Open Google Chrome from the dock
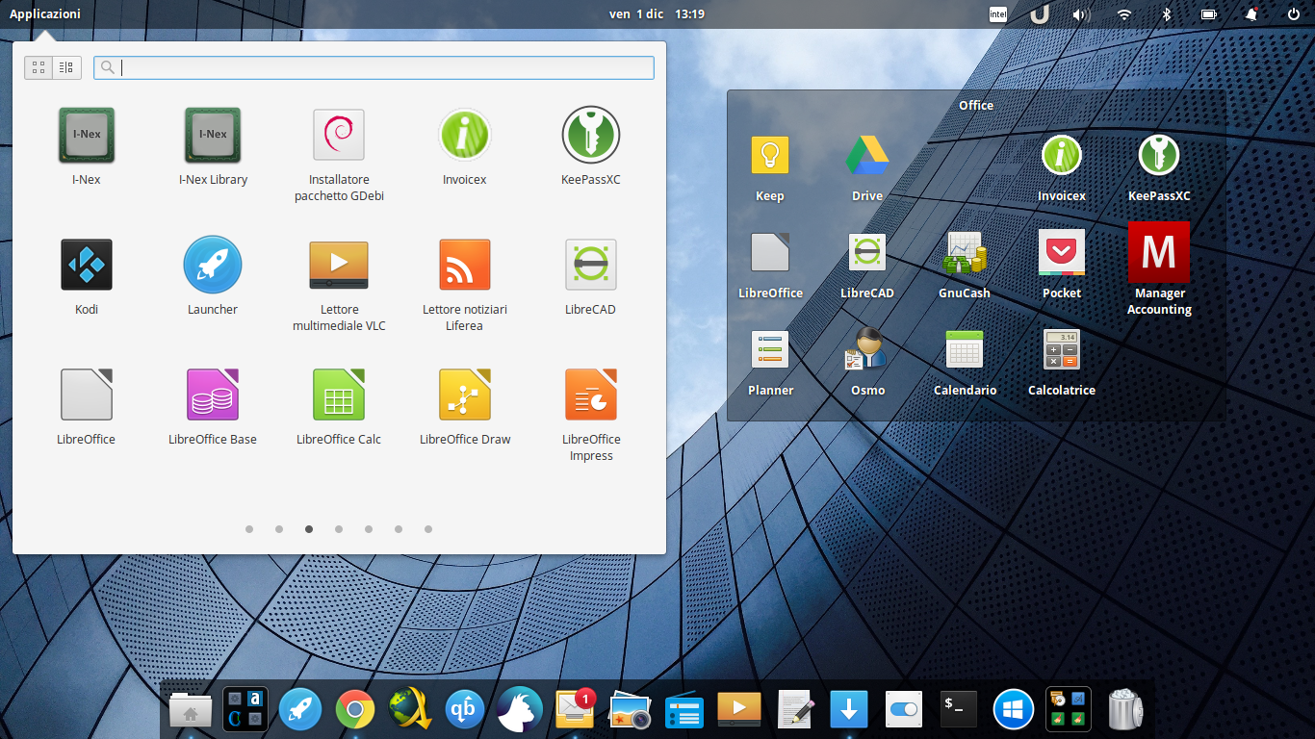The image size is (1315, 739). coord(355,710)
